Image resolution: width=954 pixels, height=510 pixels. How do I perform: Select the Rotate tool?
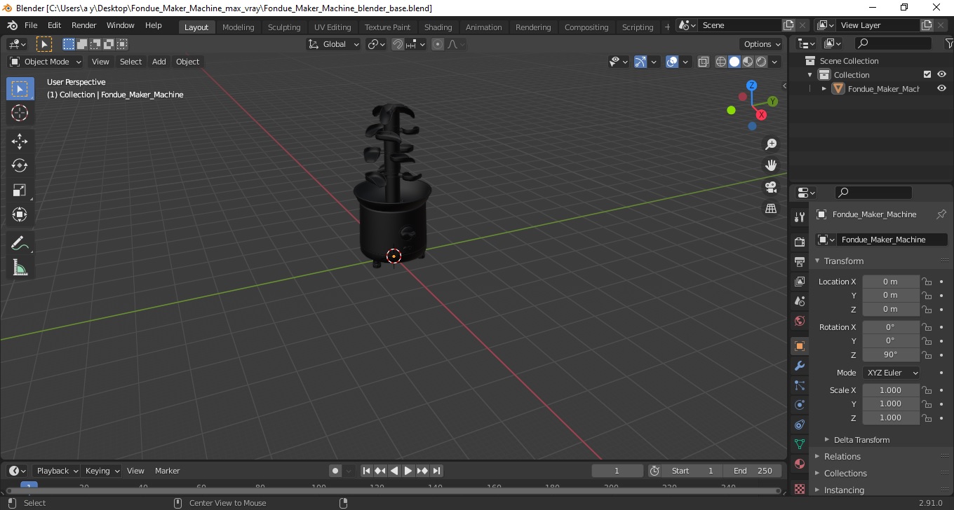coord(20,166)
